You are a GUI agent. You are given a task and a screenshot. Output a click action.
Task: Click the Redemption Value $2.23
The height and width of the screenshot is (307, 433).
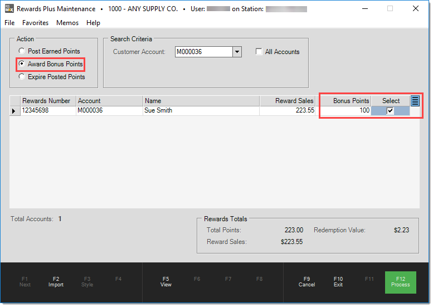coord(401,230)
